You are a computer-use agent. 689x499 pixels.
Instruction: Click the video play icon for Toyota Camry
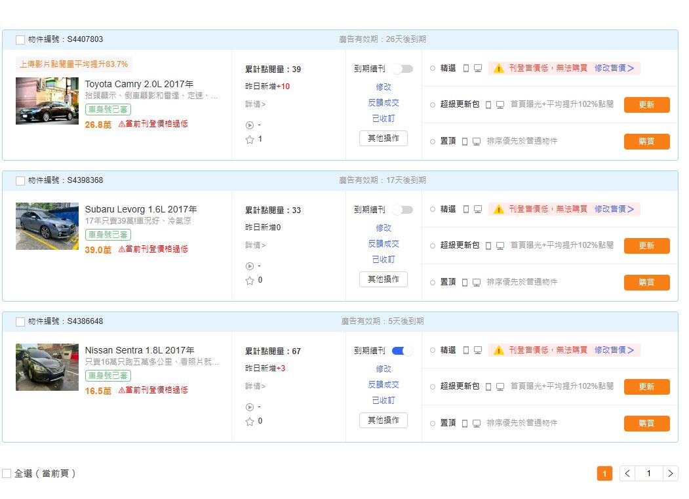tap(249, 125)
